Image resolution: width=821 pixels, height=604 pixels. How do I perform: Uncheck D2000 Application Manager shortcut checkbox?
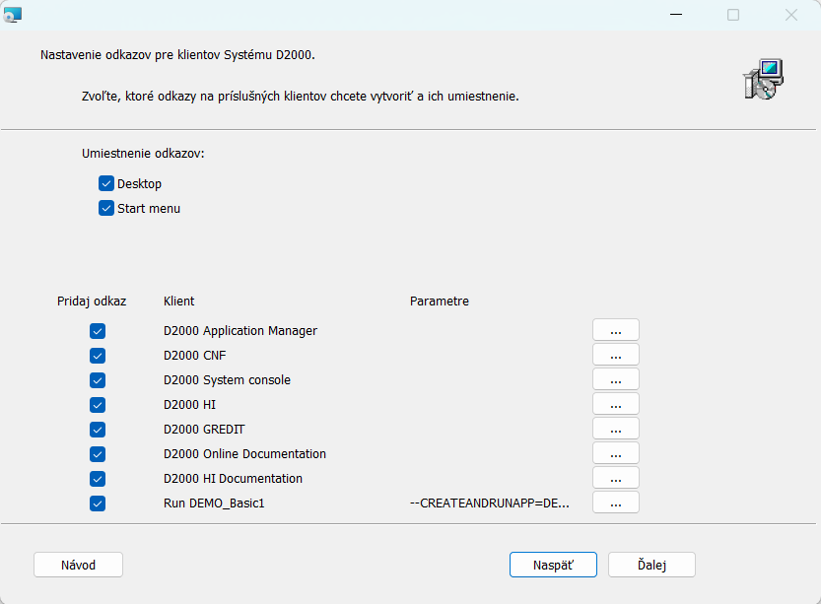click(98, 331)
